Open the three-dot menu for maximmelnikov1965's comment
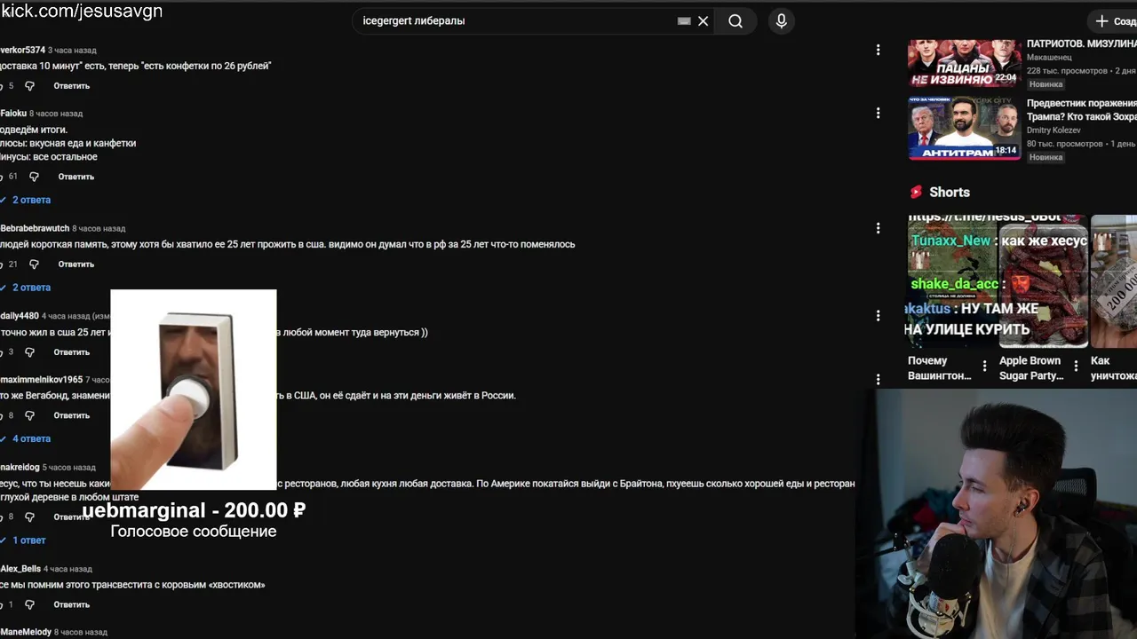The width and height of the screenshot is (1137, 639). point(878,379)
